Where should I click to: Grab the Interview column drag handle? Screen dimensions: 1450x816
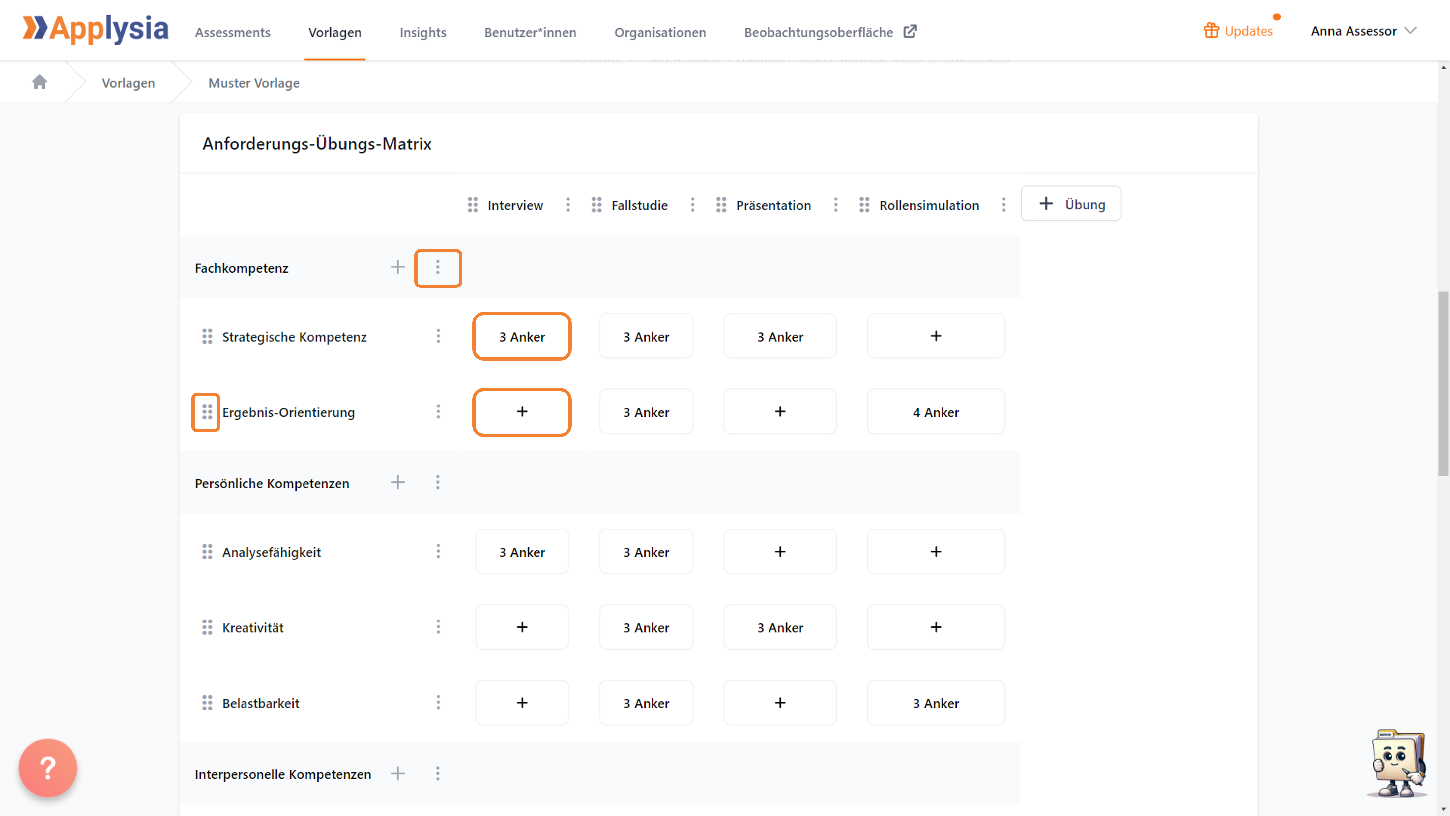click(x=473, y=205)
